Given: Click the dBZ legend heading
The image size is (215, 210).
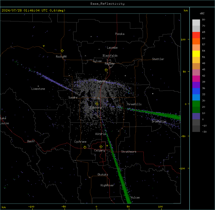Looking at the screenshot, I should pos(202,13).
